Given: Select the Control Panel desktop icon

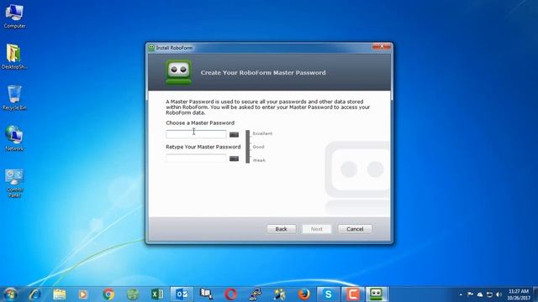Looking at the screenshot, I should (14, 183).
